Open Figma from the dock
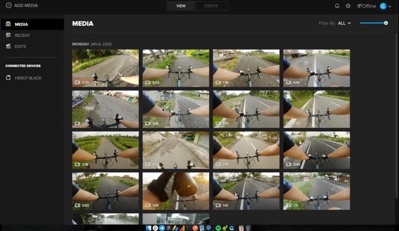Screen dimensions: 399x231 coord(169,228)
